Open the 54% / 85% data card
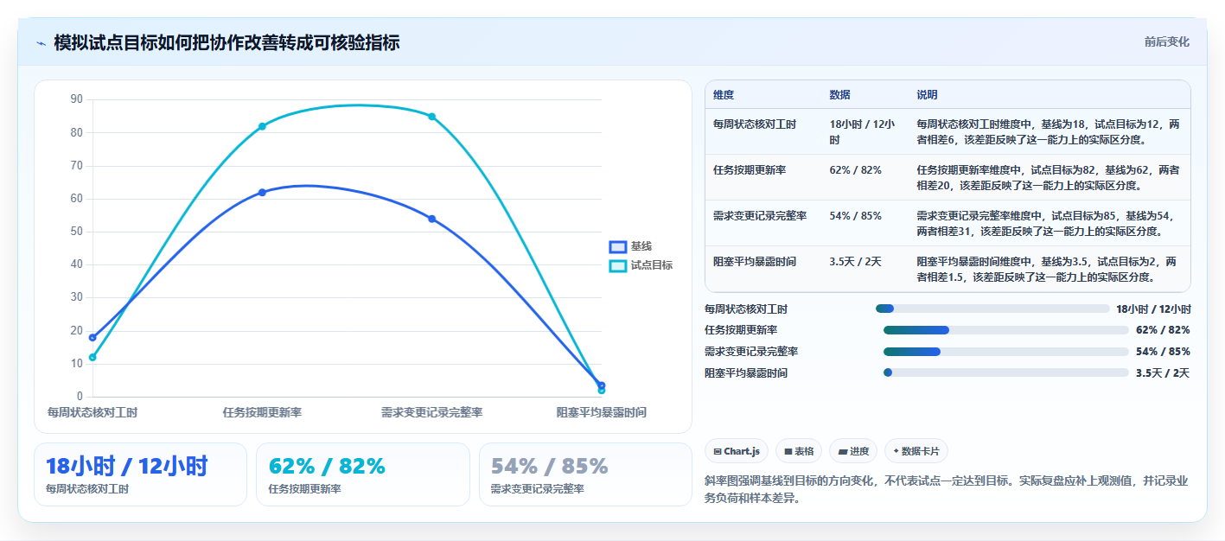 [x=585, y=474]
